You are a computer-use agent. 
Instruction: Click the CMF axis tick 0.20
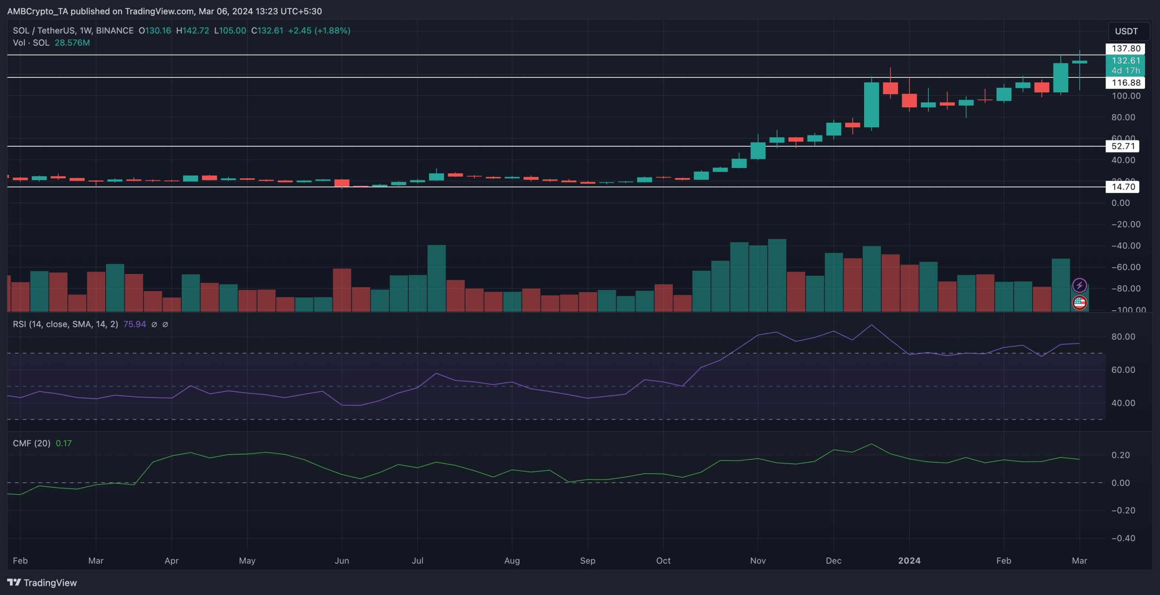click(1121, 455)
